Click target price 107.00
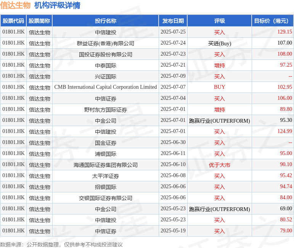Screen dimensions: 294x248 [x=284, y=43]
